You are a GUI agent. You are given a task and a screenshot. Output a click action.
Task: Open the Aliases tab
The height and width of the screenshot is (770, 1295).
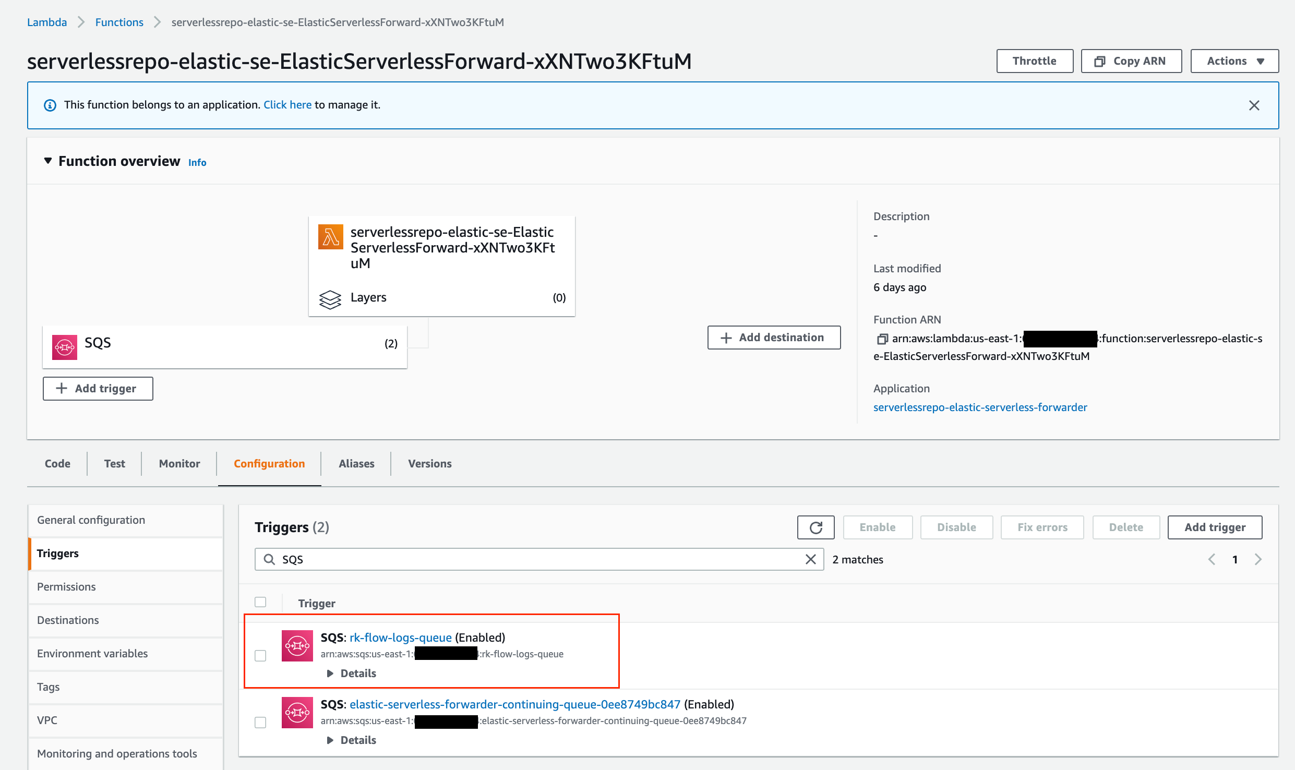point(357,464)
